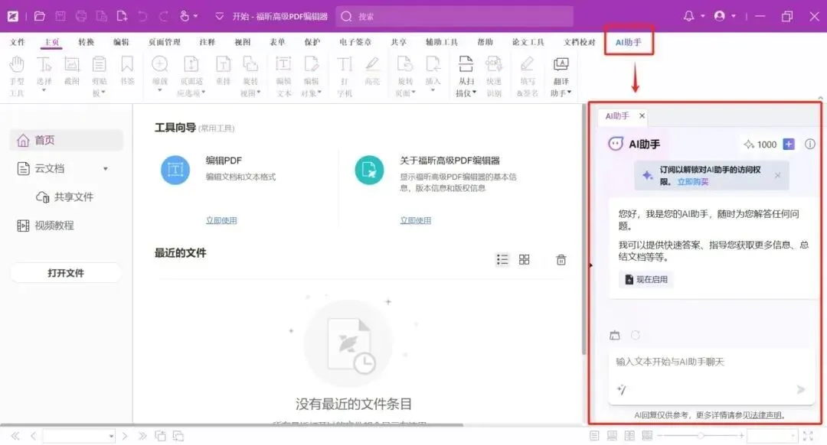Click 立即使用 under 关于福昕高级PDF编辑器

(416, 221)
